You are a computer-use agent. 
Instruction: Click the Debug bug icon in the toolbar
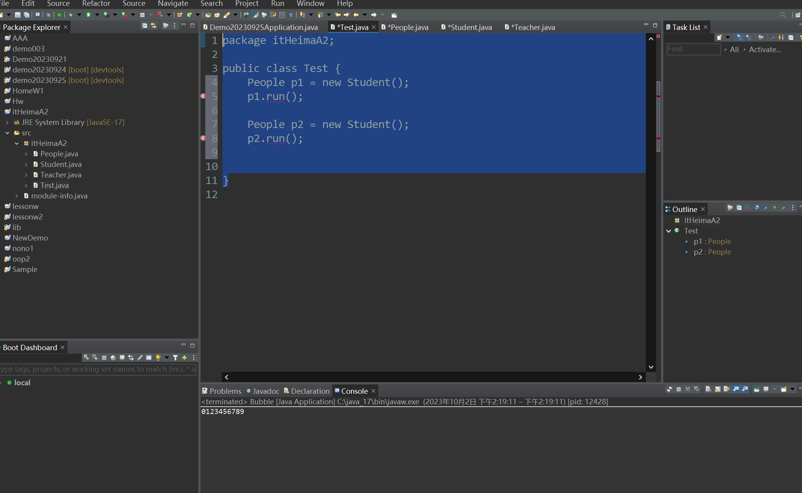[x=71, y=15]
